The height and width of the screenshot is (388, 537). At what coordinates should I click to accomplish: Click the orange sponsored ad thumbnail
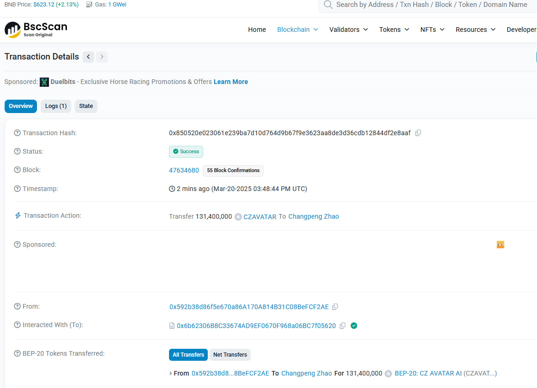(501, 245)
